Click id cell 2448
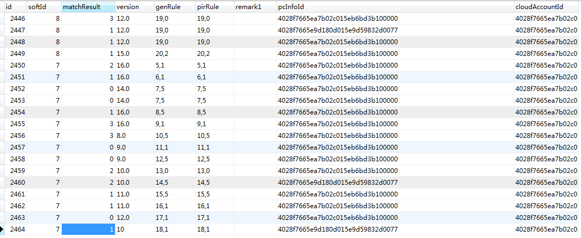This screenshot has height=238, width=581. tap(15, 42)
